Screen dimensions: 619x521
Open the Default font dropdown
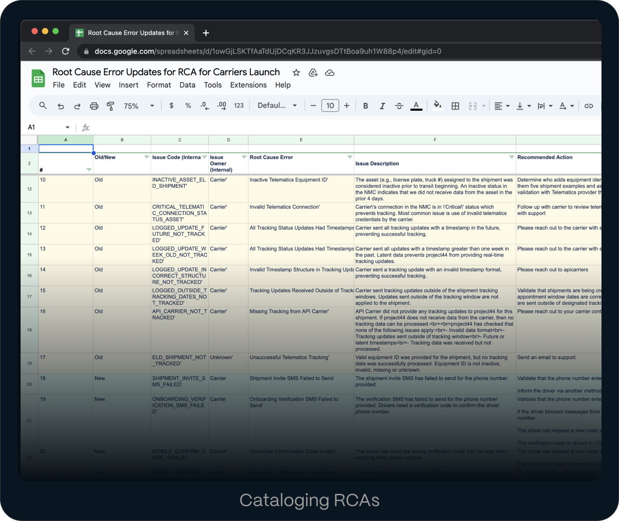click(277, 106)
